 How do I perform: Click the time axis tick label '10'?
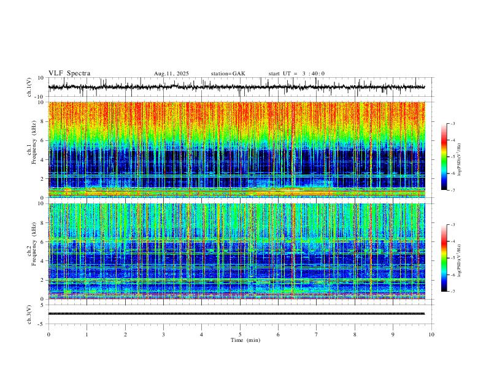(431, 335)
